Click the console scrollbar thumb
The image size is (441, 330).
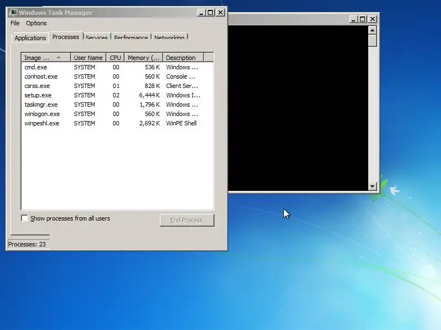coord(373,41)
